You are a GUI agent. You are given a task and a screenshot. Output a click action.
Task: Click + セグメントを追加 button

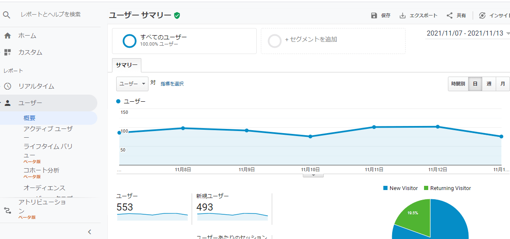(x=310, y=40)
